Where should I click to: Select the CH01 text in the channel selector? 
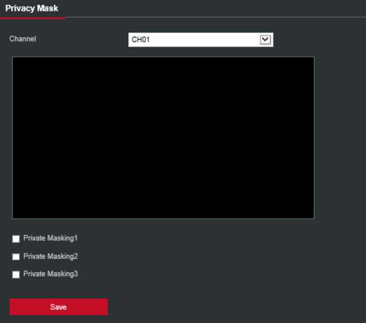click(140, 40)
